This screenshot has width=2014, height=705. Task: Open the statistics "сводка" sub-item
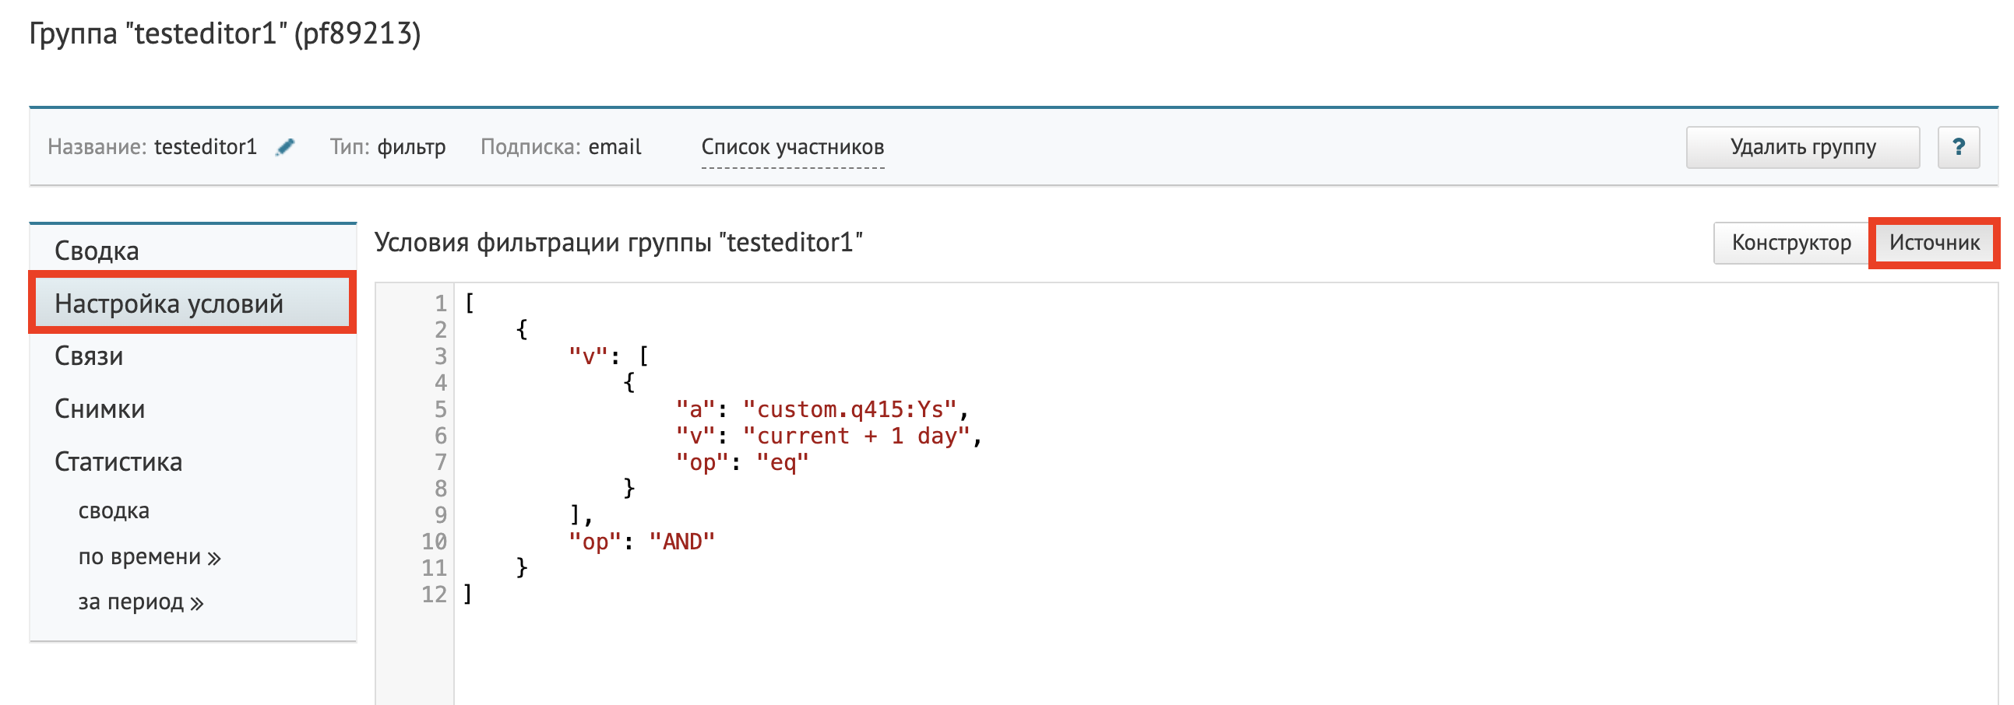pyautogui.click(x=114, y=511)
